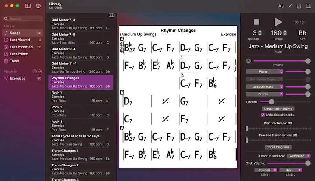Viewport: 315px width, 181px height.
Task: Click the Search field
Action: click(x=22, y=18)
